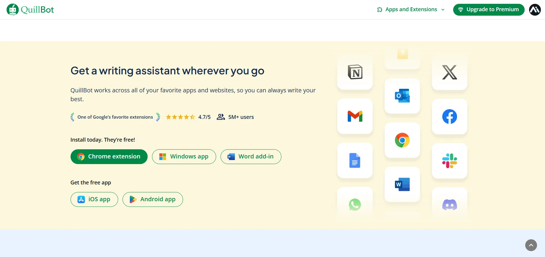The width and height of the screenshot is (545, 257).
Task: Click the X (Twitter) app icon
Action: click(449, 72)
